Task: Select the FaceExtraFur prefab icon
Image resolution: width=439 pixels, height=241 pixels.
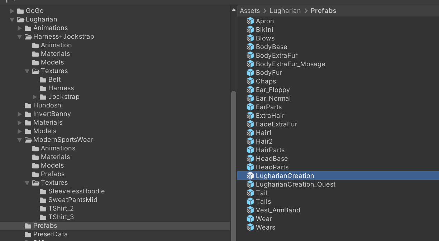Action: 250,124
